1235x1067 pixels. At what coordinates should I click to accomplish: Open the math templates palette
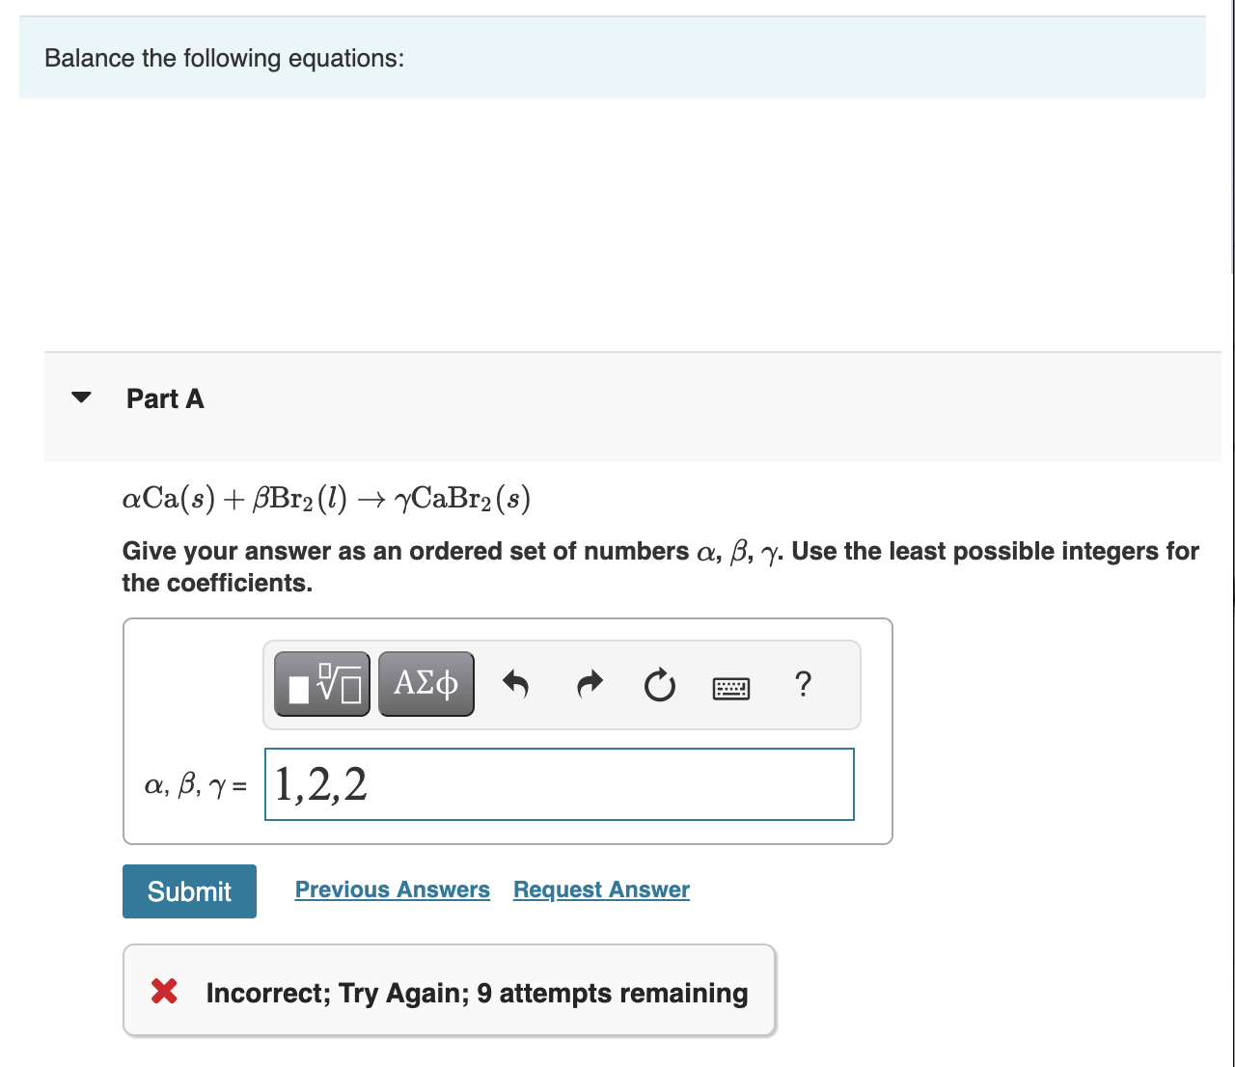click(321, 683)
